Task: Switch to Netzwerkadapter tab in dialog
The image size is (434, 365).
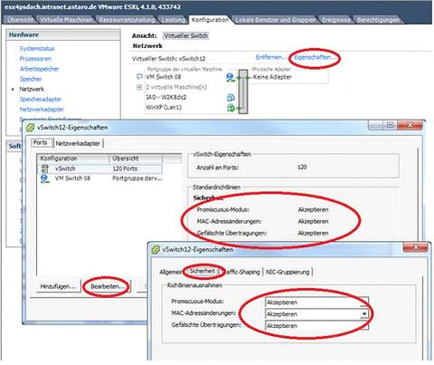Action: pyautogui.click(x=78, y=143)
